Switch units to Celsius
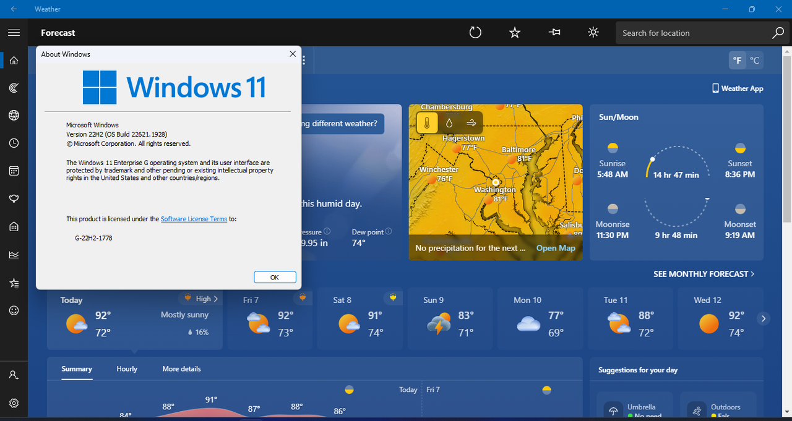The width and height of the screenshot is (792, 421). 755,61
